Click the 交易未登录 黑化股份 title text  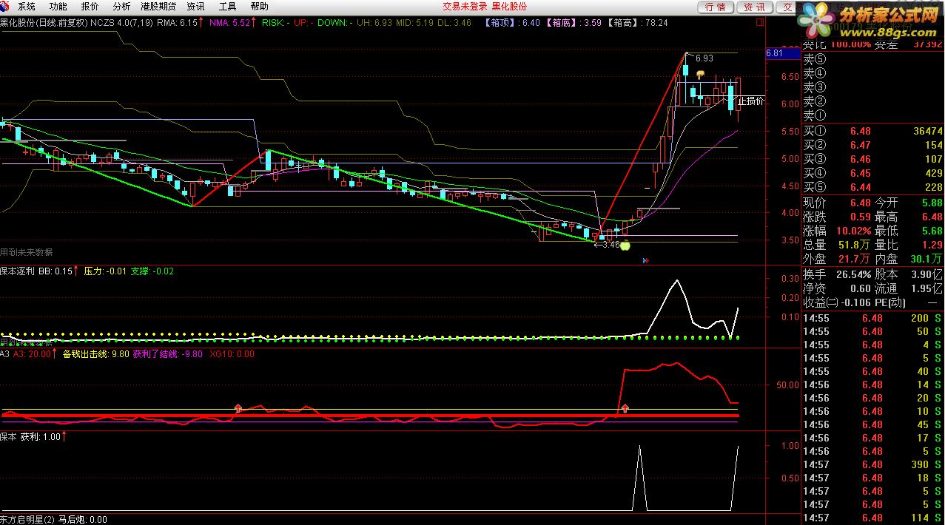tap(485, 6)
